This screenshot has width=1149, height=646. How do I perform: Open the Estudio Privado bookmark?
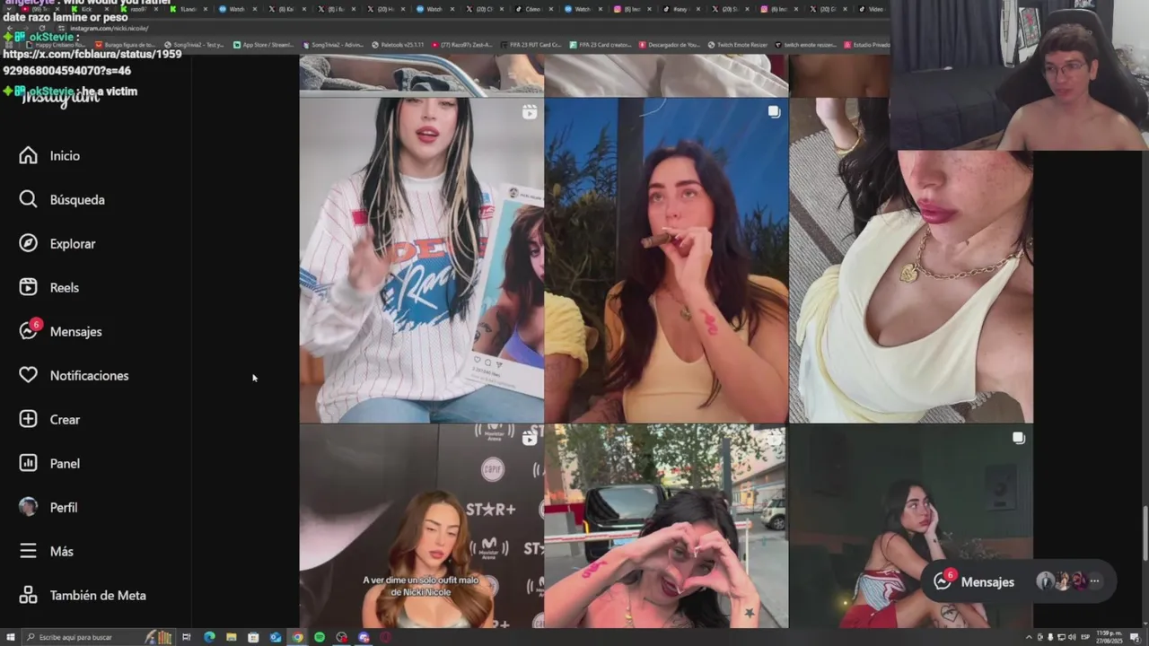click(x=866, y=44)
